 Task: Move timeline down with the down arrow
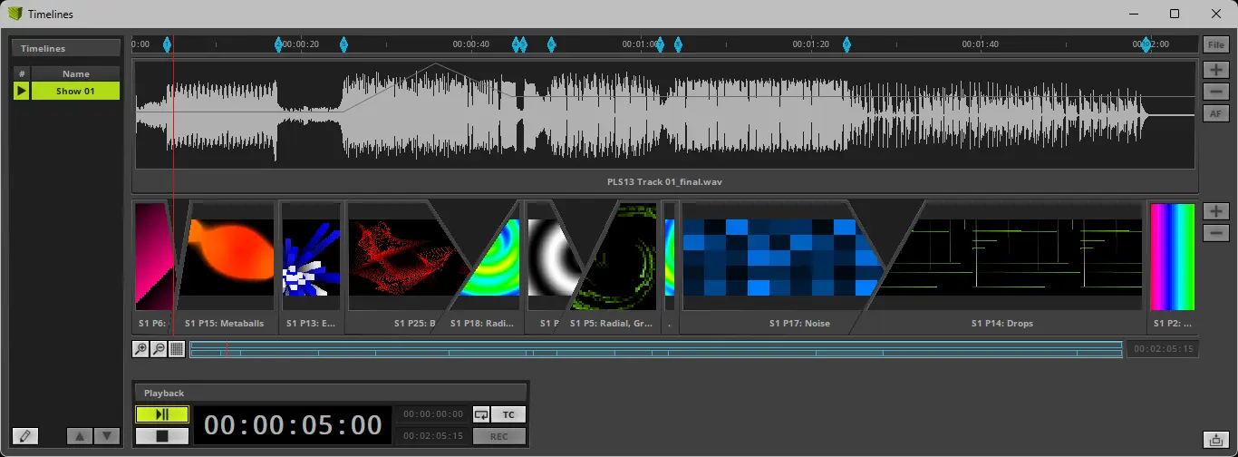coord(107,436)
